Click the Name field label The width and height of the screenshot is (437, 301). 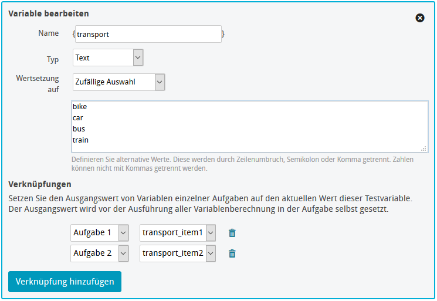49,33
